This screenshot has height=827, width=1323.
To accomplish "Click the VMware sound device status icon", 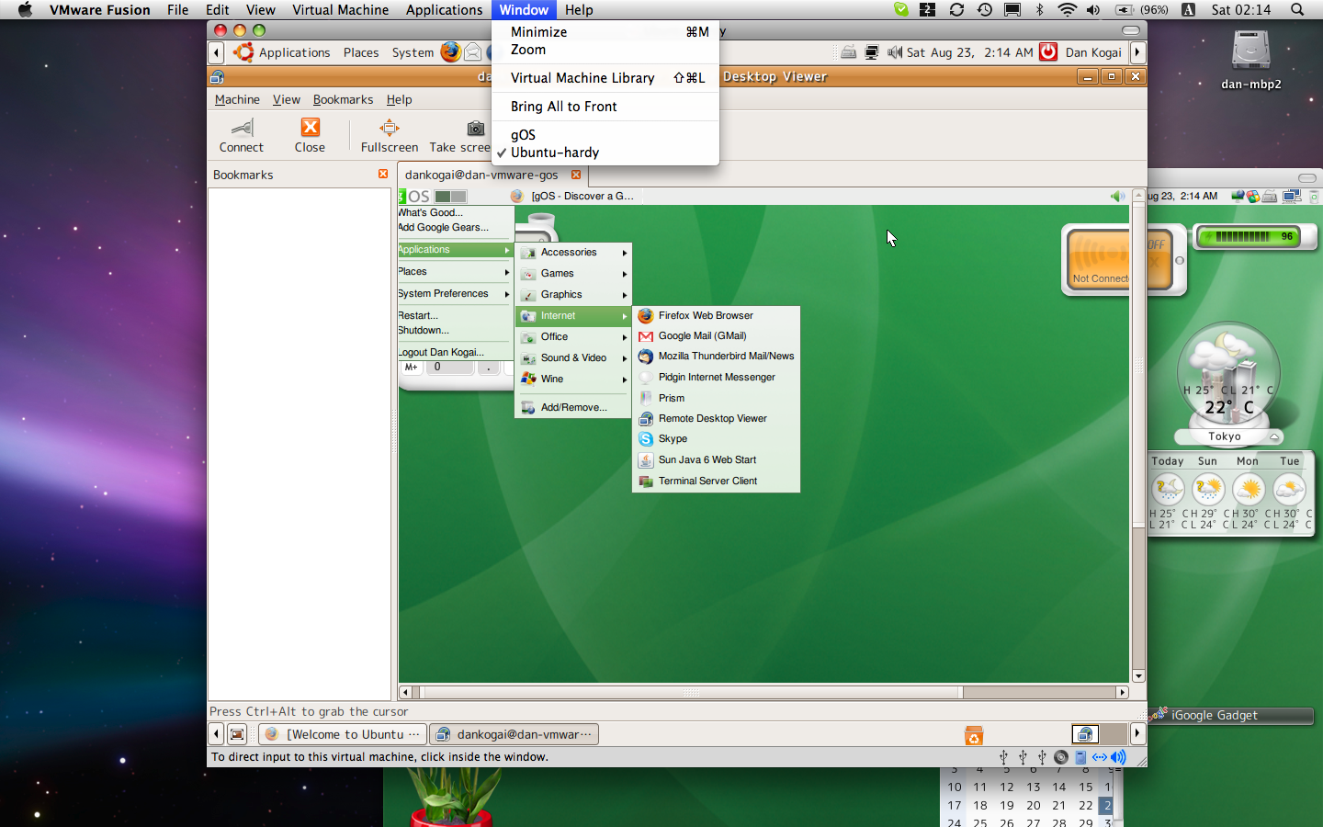I will pos(1118,757).
